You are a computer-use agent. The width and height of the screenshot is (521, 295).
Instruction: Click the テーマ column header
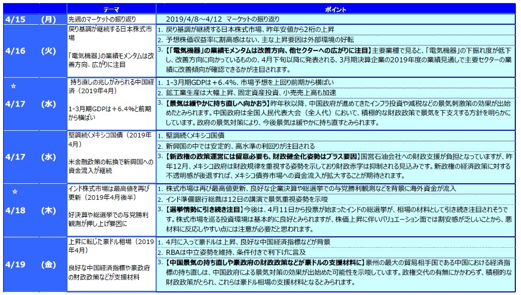point(111,9)
